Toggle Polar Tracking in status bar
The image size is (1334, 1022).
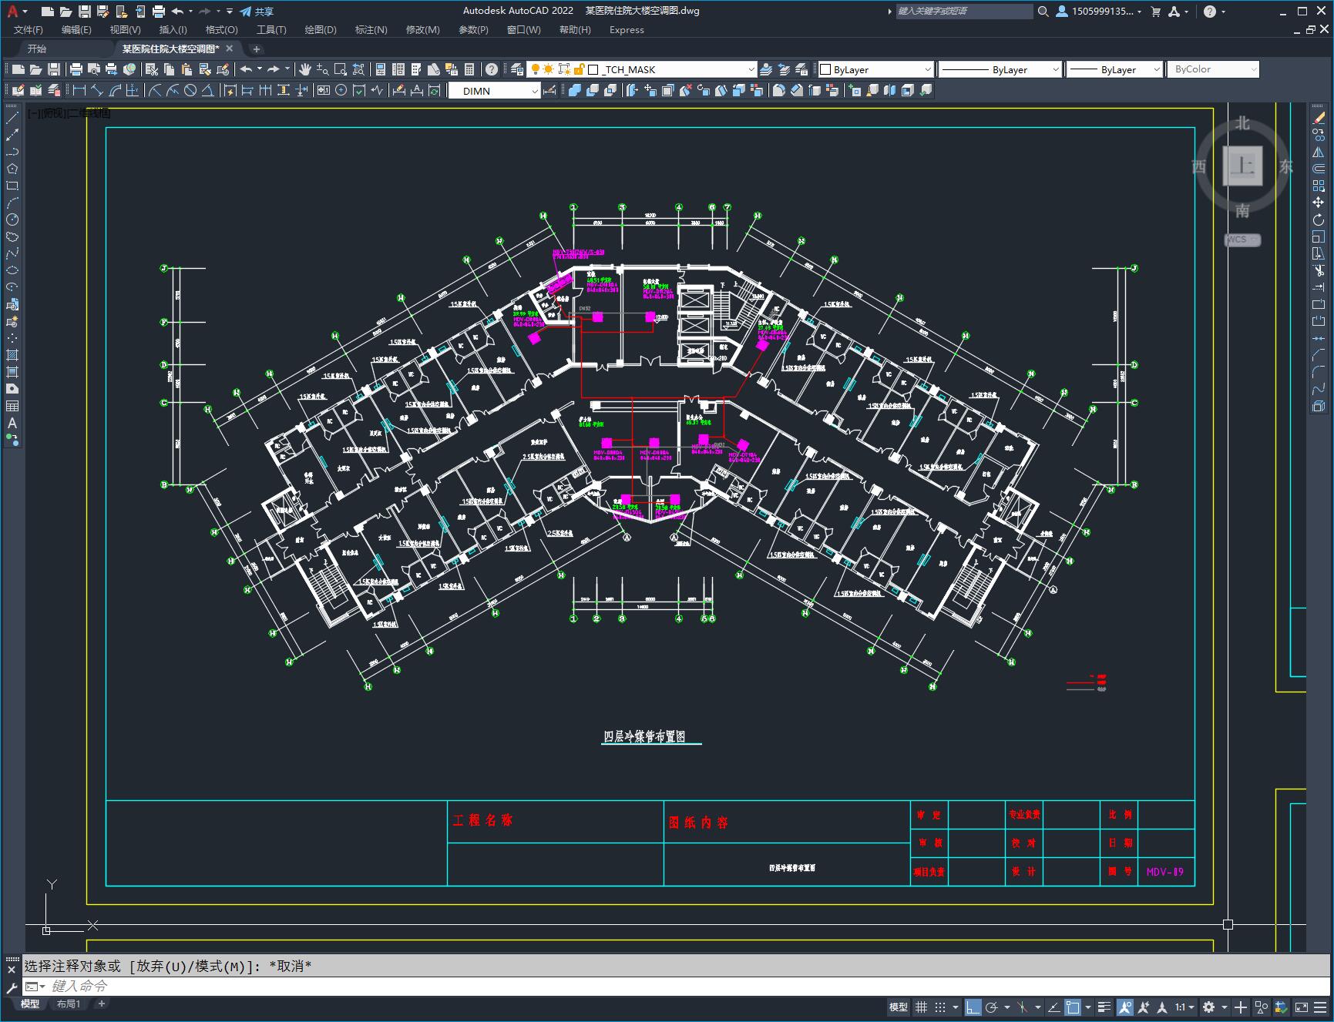[x=992, y=1007]
